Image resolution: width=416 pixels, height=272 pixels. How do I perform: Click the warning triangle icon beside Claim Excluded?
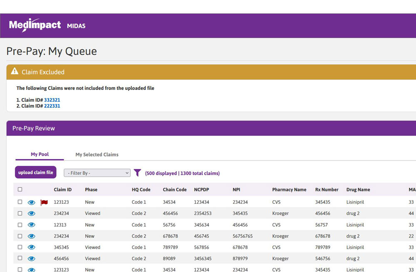click(x=15, y=71)
